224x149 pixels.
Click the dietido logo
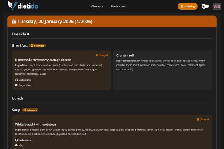(x=23, y=6)
